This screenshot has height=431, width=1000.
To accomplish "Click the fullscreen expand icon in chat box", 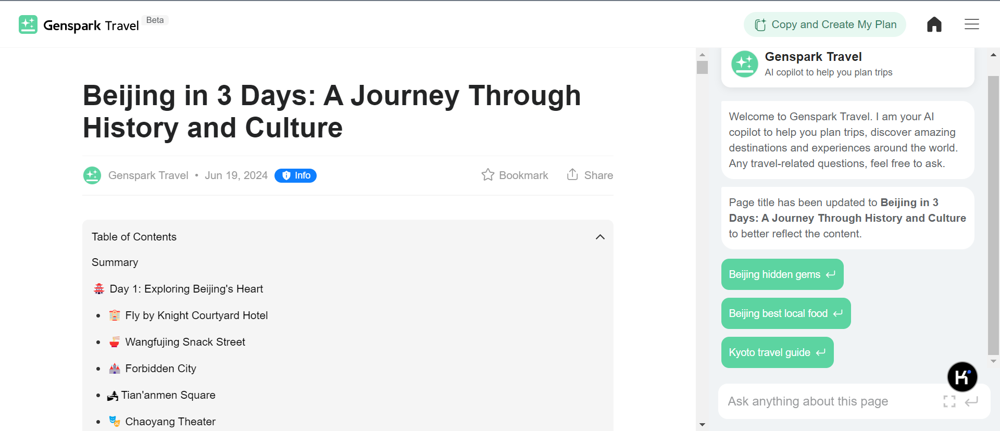I will [x=949, y=401].
